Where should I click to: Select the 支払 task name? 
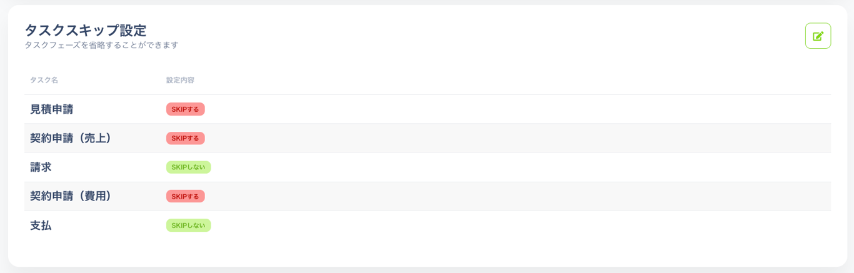tap(41, 226)
